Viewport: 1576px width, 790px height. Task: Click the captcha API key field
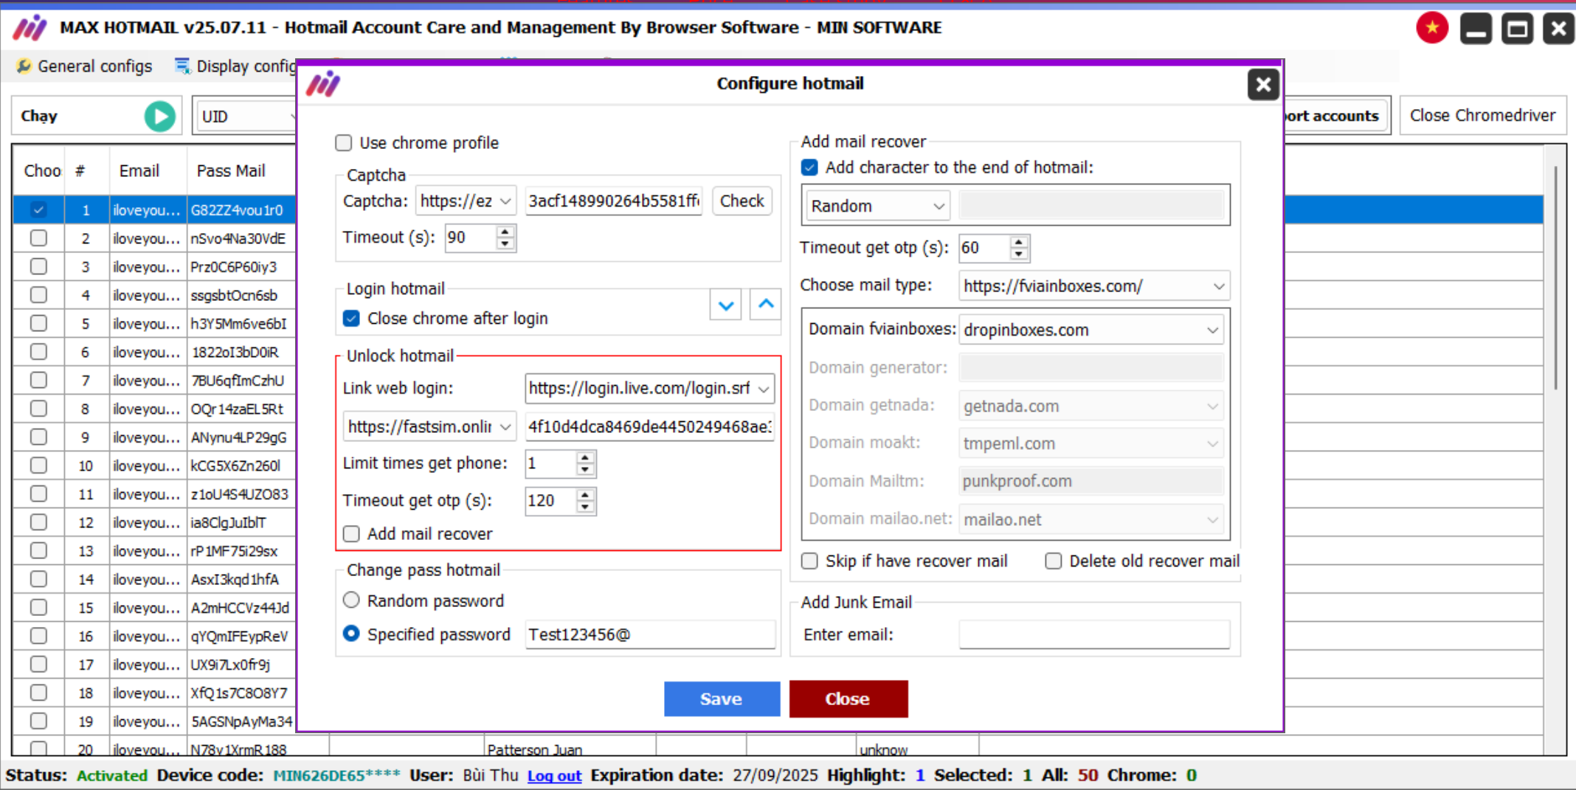coord(614,201)
